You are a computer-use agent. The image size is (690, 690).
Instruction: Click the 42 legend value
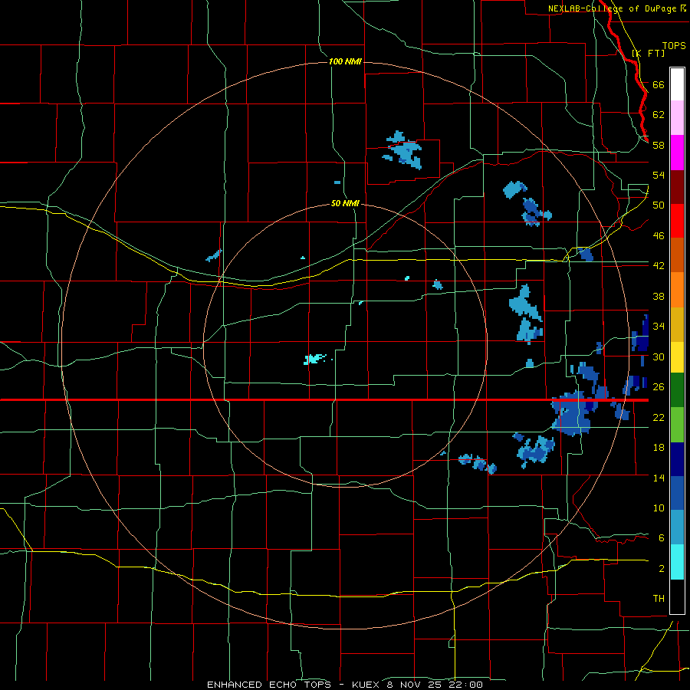coord(659,266)
